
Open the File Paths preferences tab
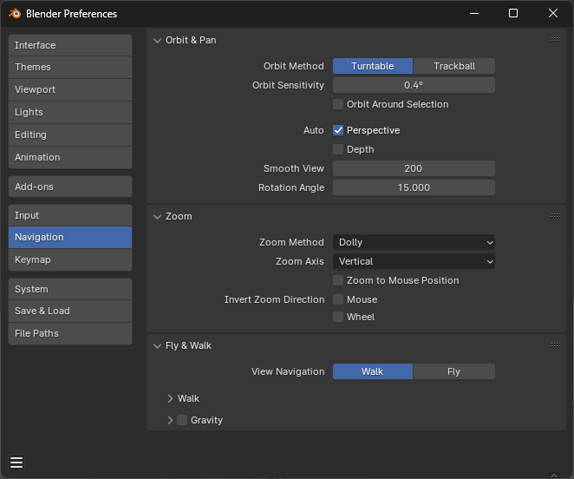pyautogui.click(x=70, y=333)
